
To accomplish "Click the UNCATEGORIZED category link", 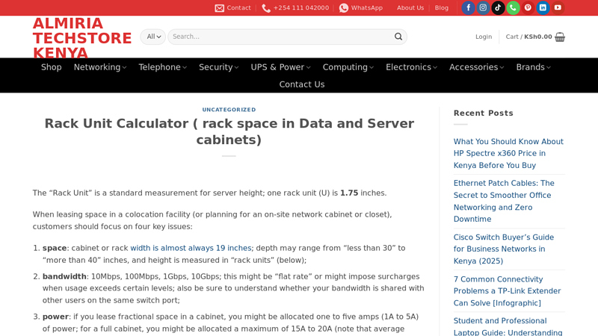I will click(229, 110).
